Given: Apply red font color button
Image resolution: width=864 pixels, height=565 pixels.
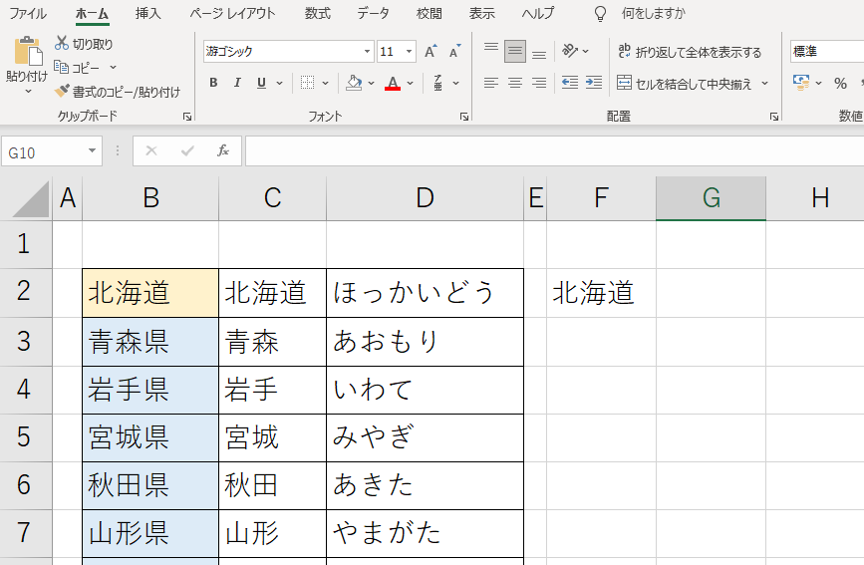Looking at the screenshot, I should click(393, 83).
